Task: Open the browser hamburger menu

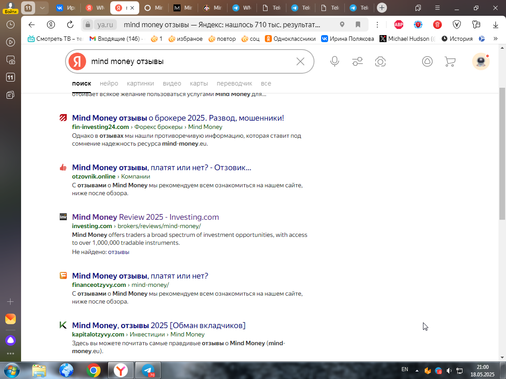Action: (x=437, y=8)
